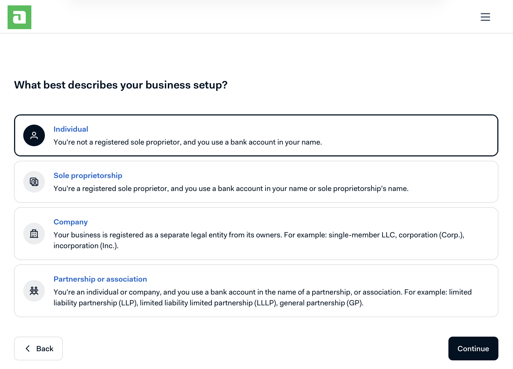Screen dimensions: 513x369
Task: Click the business setup question heading
Action: pyautogui.click(x=121, y=85)
